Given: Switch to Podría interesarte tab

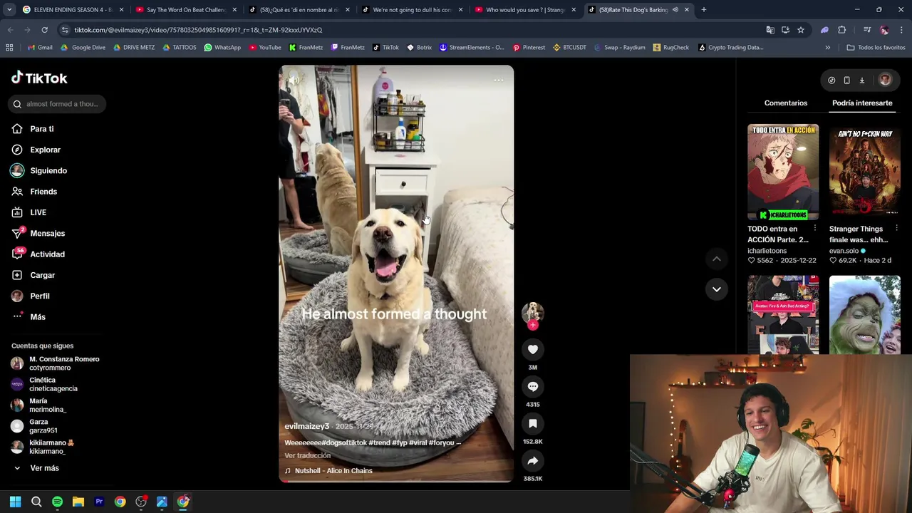Looking at the screenshot, I should coord(862,103).
